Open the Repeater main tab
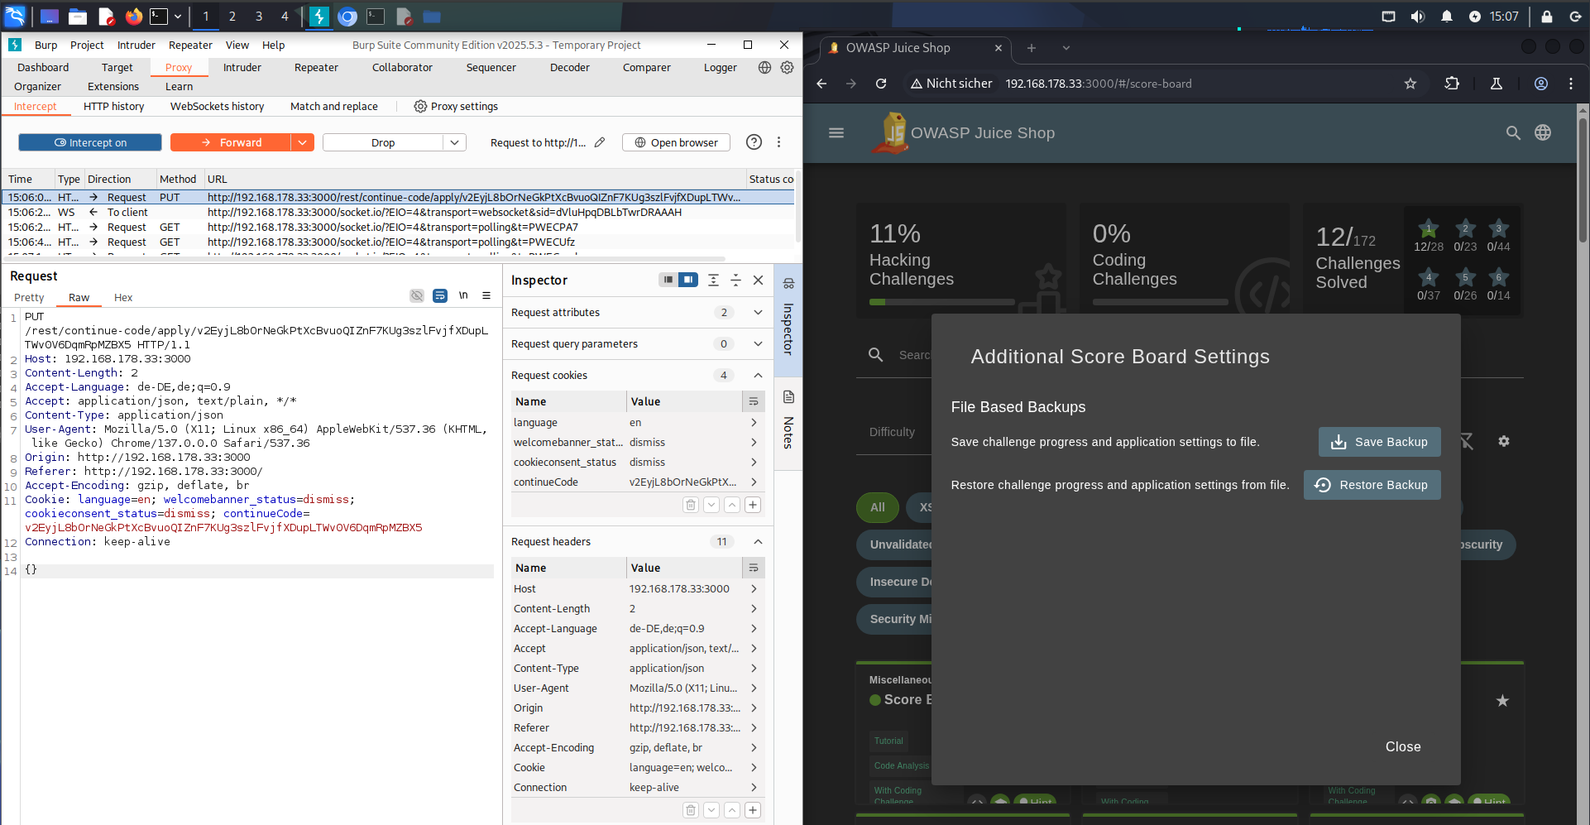The height and width of the screenshot is (825, 1590). click(316, 68)
